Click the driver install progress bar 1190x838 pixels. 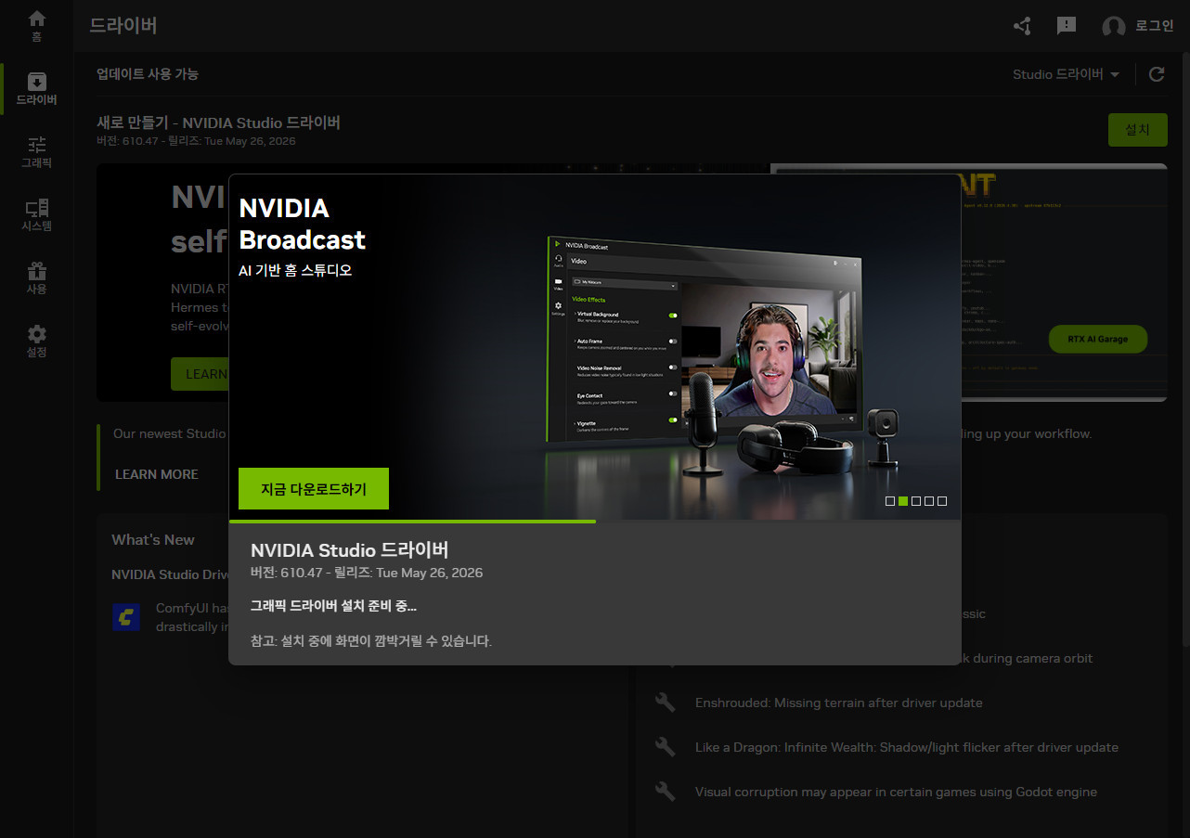[595, 522]
